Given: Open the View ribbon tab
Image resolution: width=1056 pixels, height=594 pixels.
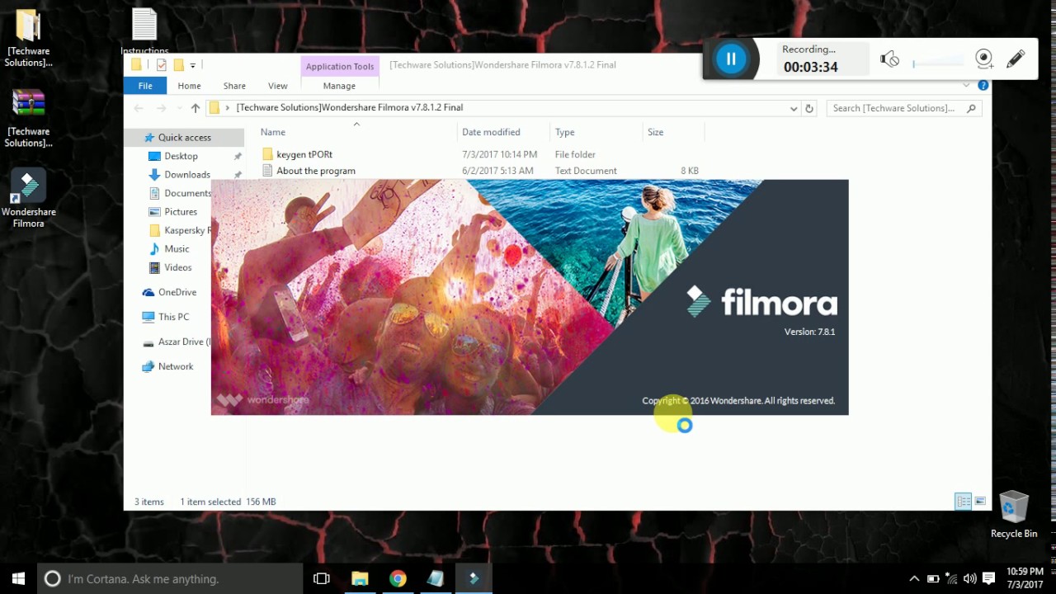Looking at the screenshot, I should point(278,86).
